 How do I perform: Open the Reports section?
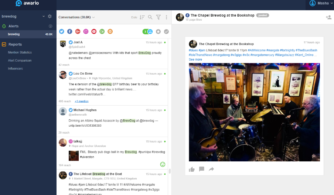[15, 44]
